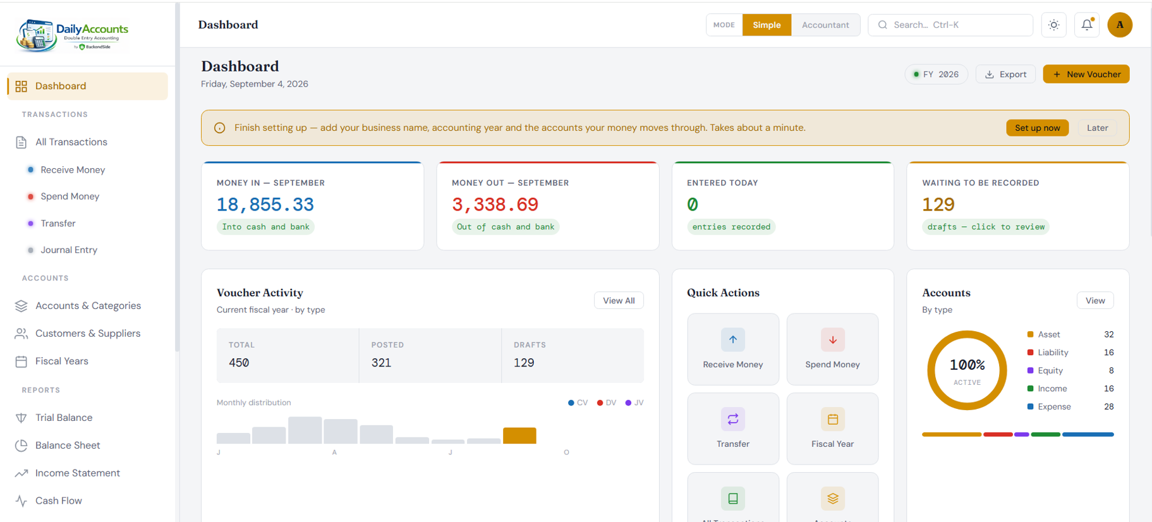Open user avatar A menu
1152x522 pixels.
1120,25
